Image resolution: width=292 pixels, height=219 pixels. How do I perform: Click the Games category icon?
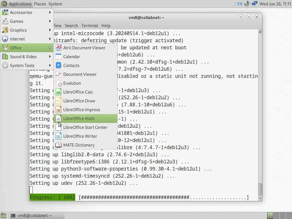pyautogui.click(x=5, y=21)
